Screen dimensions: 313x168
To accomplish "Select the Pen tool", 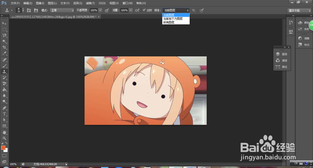I will click(x=4, y=108).
